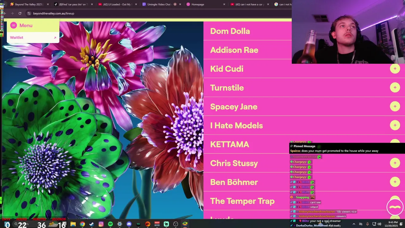The width and height of the screenshot is (405, 228).
Task: Close the Lil Loaded tab
Action: [136, 4]
